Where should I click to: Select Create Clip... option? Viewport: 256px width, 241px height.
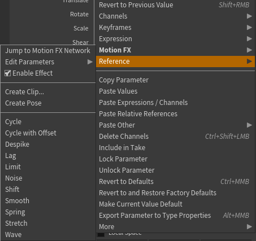pos(48,92)
